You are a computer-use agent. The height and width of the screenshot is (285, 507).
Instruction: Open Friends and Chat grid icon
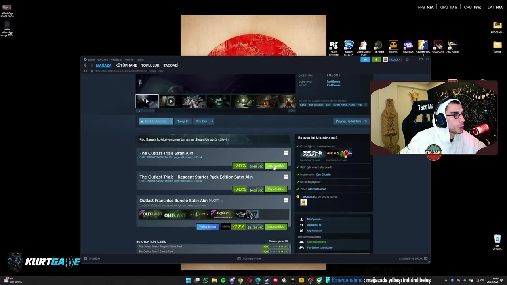coord(426,258)
